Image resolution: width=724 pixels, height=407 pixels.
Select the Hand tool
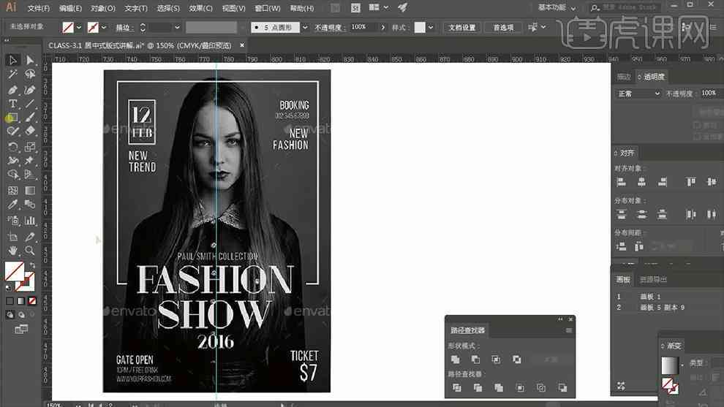12,251
